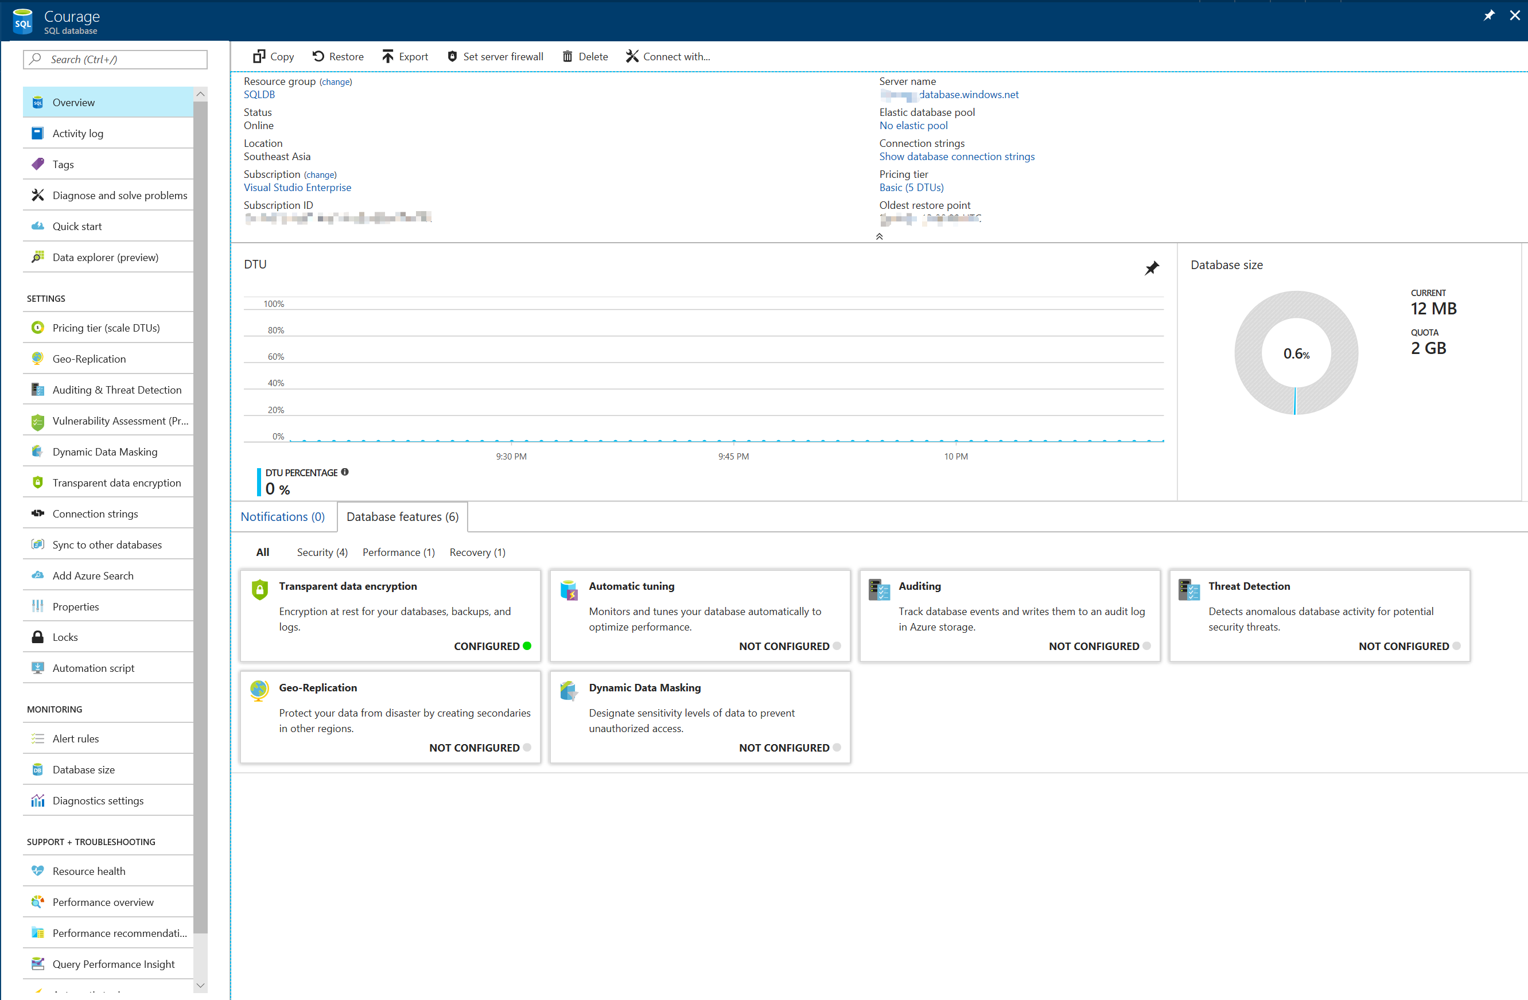
Task: Open Diagnose and solve problems
Action: point(108,195)
